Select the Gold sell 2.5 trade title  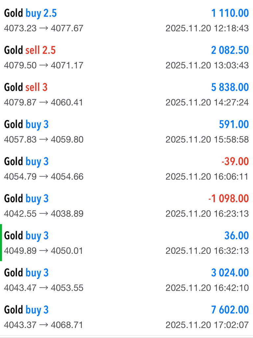(30, 50)
